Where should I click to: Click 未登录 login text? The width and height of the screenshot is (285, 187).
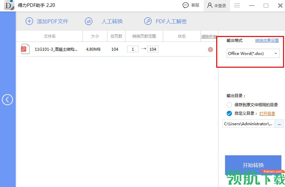(220, 6)
